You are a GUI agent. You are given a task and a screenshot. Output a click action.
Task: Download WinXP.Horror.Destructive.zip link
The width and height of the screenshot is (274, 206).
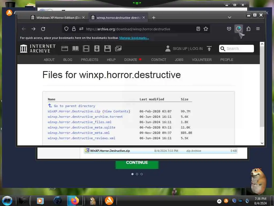point(74,111)
